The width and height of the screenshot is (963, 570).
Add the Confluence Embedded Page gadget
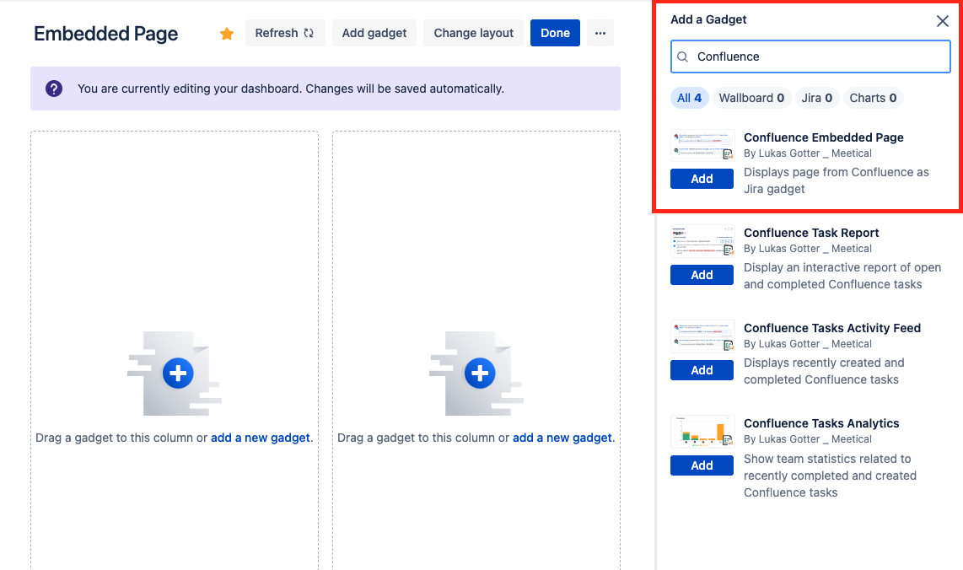(x=702, y=179)
